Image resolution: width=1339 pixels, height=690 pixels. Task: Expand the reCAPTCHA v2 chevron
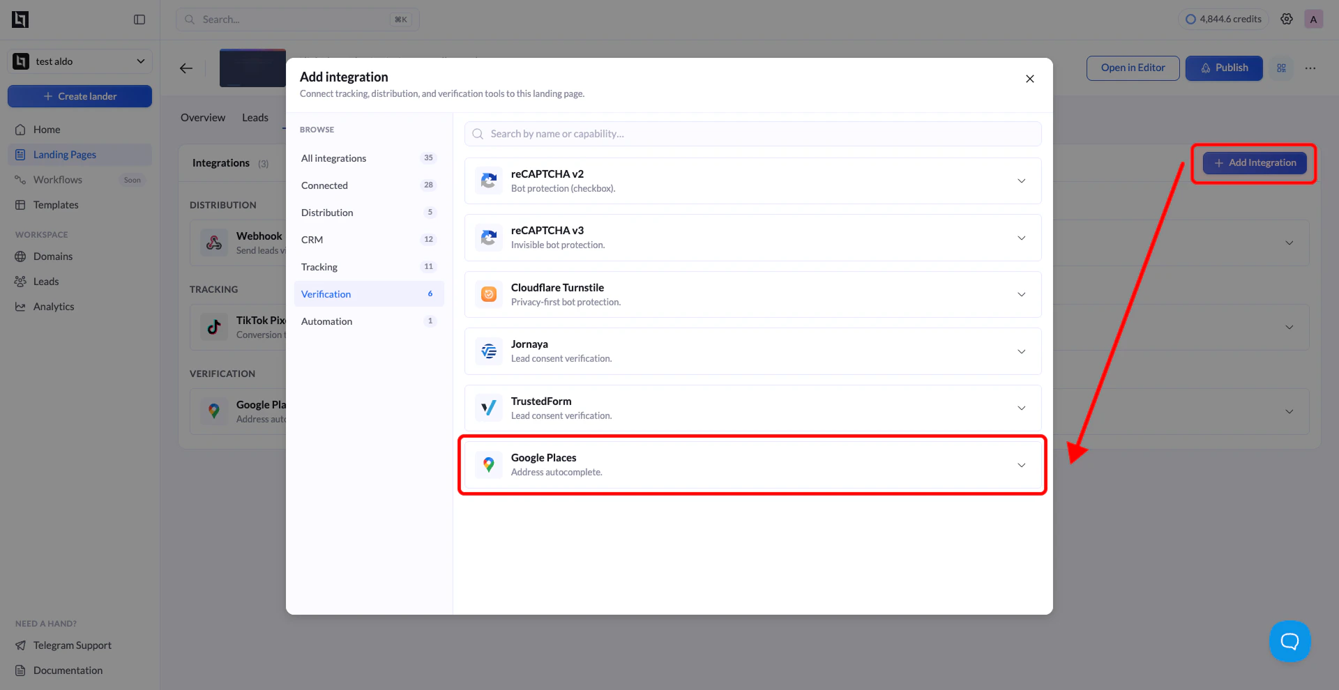(1021, 181)
